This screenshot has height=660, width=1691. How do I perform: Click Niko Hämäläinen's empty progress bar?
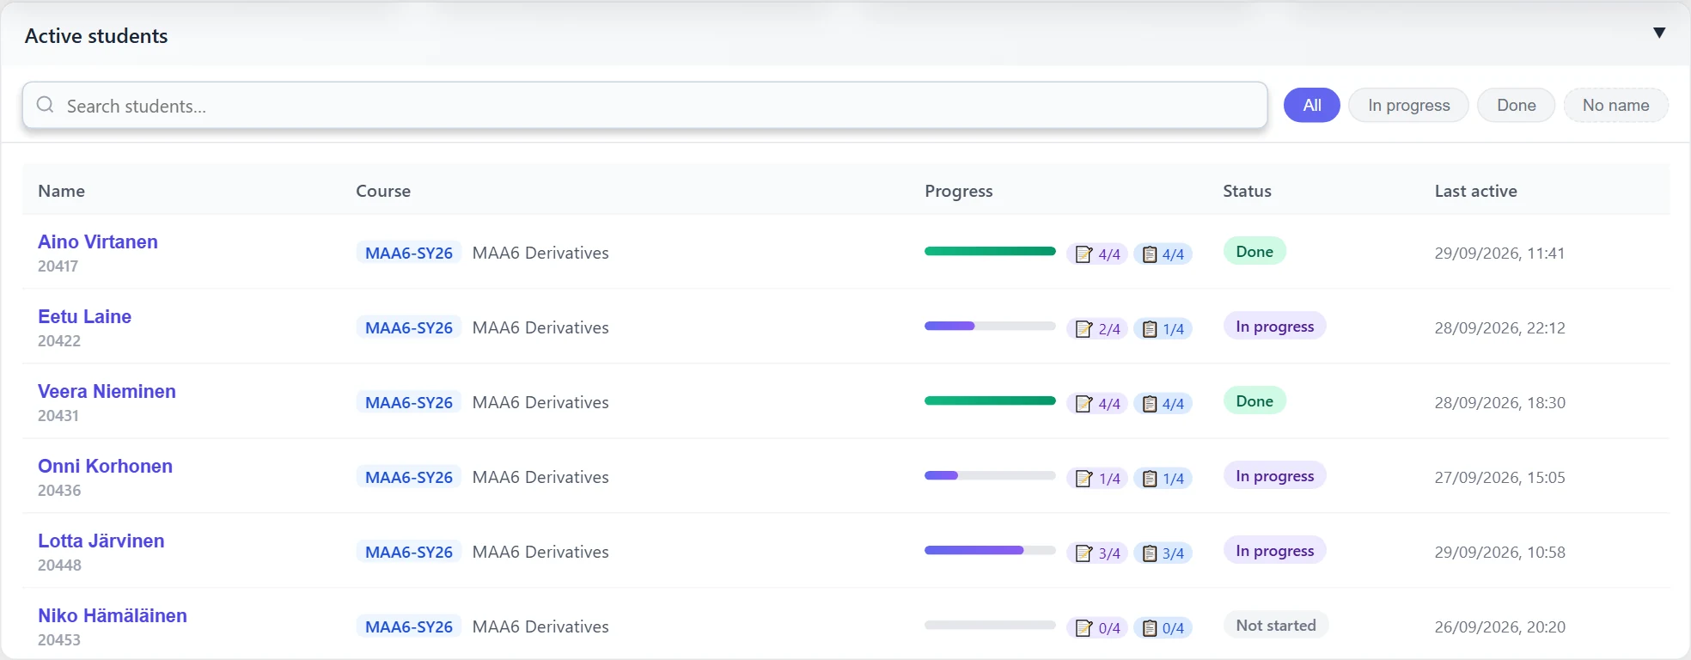click(990, 625)
